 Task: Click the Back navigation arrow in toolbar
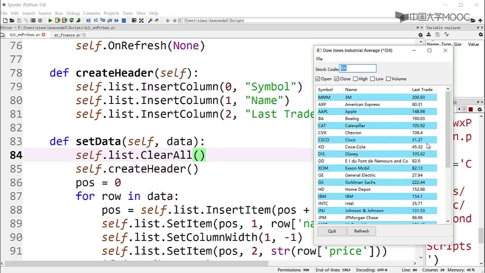(x=168, y=20)
